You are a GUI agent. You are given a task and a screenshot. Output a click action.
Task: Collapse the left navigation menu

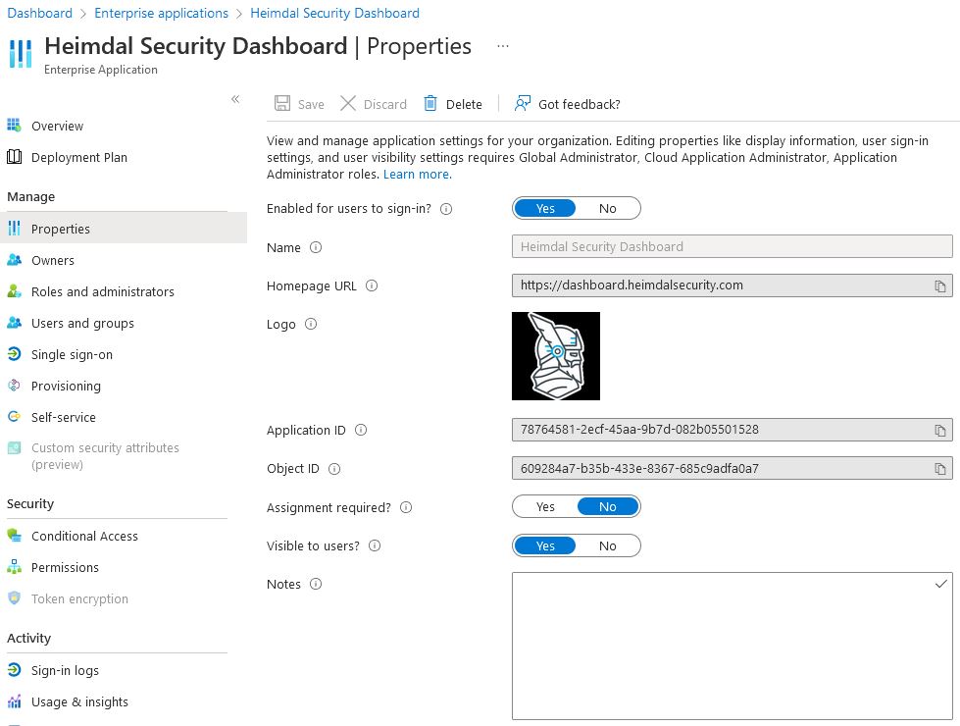click(235, 99)
